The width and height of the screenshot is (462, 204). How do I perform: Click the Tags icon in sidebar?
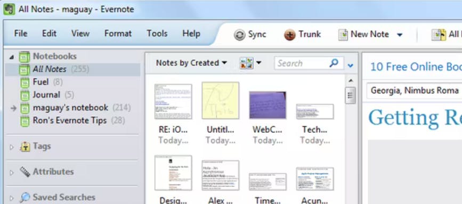[x=25, y=146]
